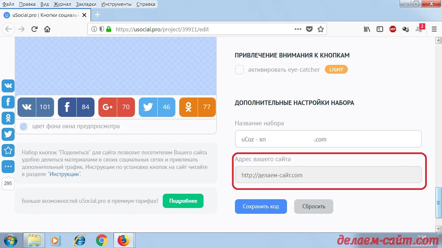
Task: Click the orange LIGHT badge
Action: tap(336, 69)
